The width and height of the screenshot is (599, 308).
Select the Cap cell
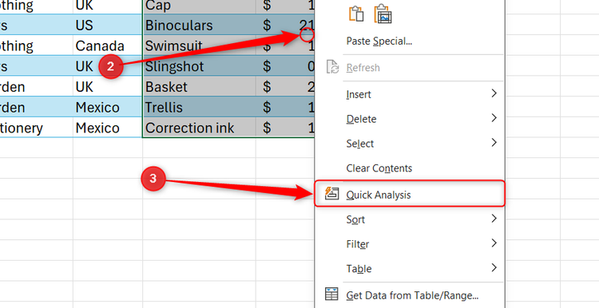(x=199, y=6)
